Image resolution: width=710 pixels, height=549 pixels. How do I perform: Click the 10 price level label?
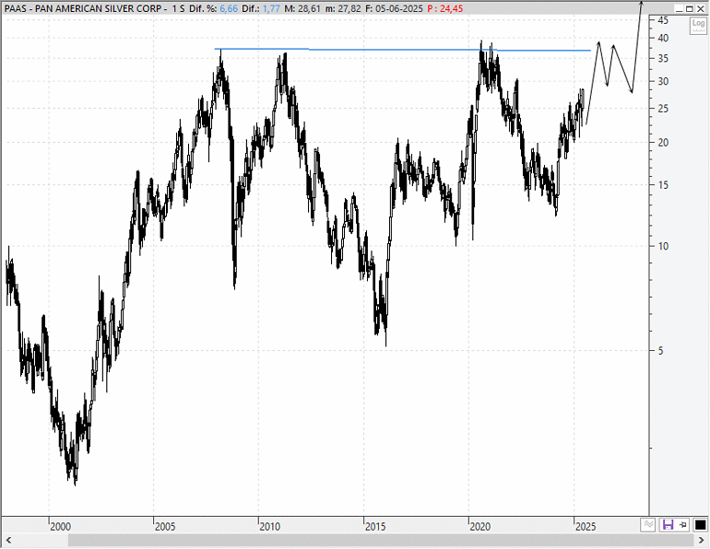coord(663,246)
